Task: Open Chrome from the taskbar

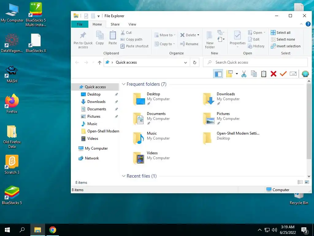Action: (x=53, y=230)
